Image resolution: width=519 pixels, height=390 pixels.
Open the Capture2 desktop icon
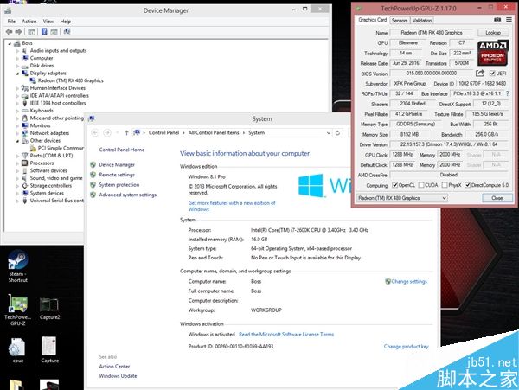pyautogui.click(x=49, y=309)
